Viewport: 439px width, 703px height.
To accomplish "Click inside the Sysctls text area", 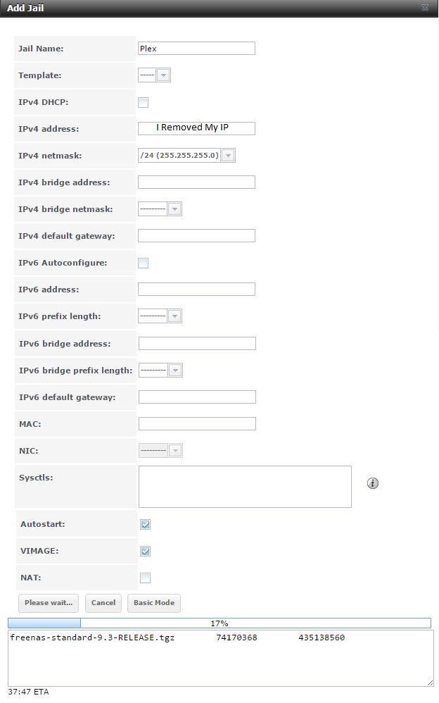I will pyautogui.click(x=245, y=486).
